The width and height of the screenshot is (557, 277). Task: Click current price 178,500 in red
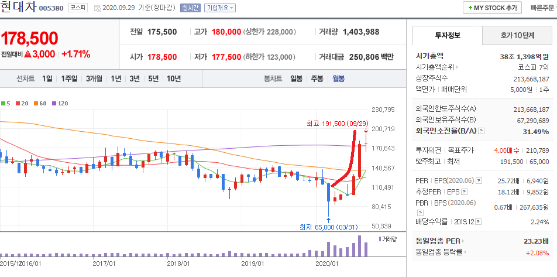point(29,39)
